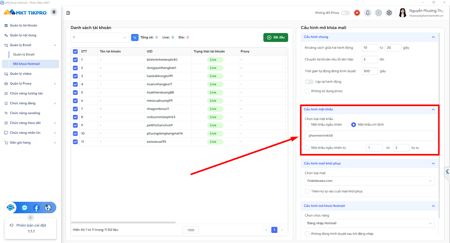Toggle the sidebar layout panel icon
The height and width of the screenshot is (243, 450).
point(68,13)
